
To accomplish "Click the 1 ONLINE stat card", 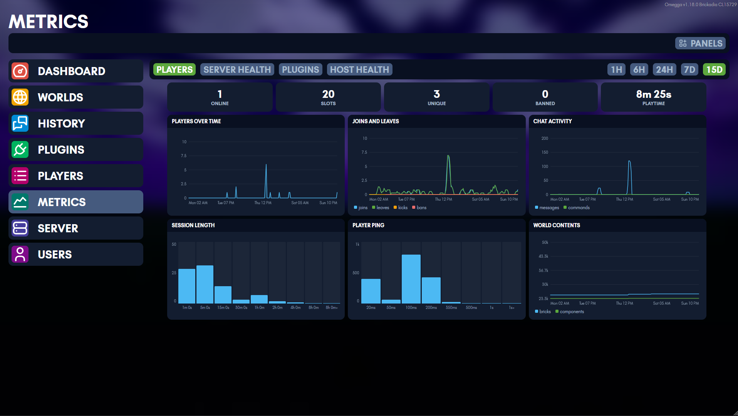I will click(220, 97).
